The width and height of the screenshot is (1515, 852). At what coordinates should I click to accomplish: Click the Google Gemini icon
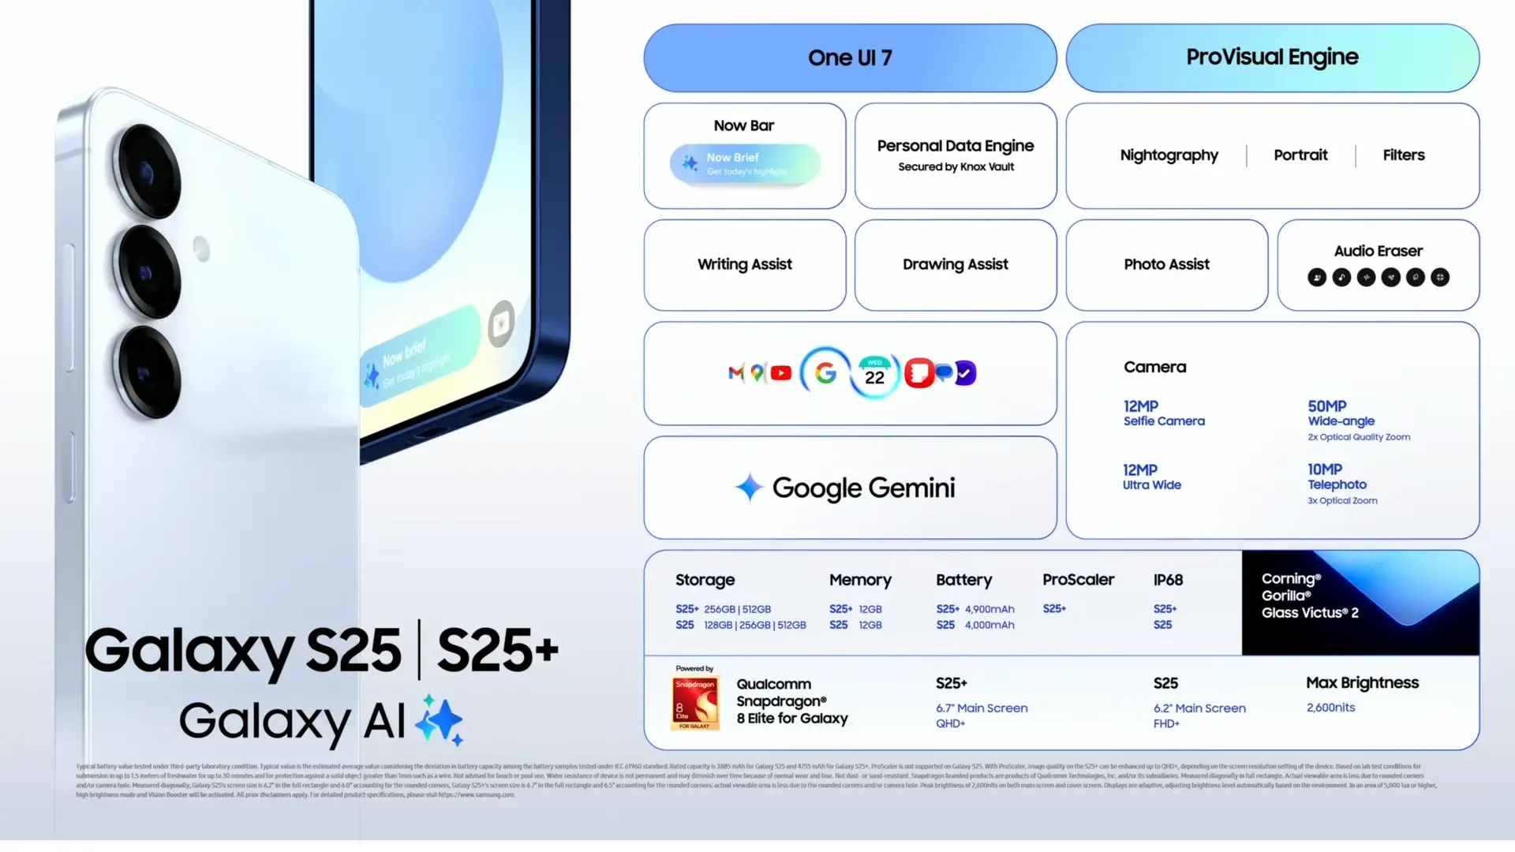[x=747, y=487]
